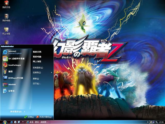The image size is (165, 124).
Task: Click the 记事本 notepad icon
Action: point(5,91)
